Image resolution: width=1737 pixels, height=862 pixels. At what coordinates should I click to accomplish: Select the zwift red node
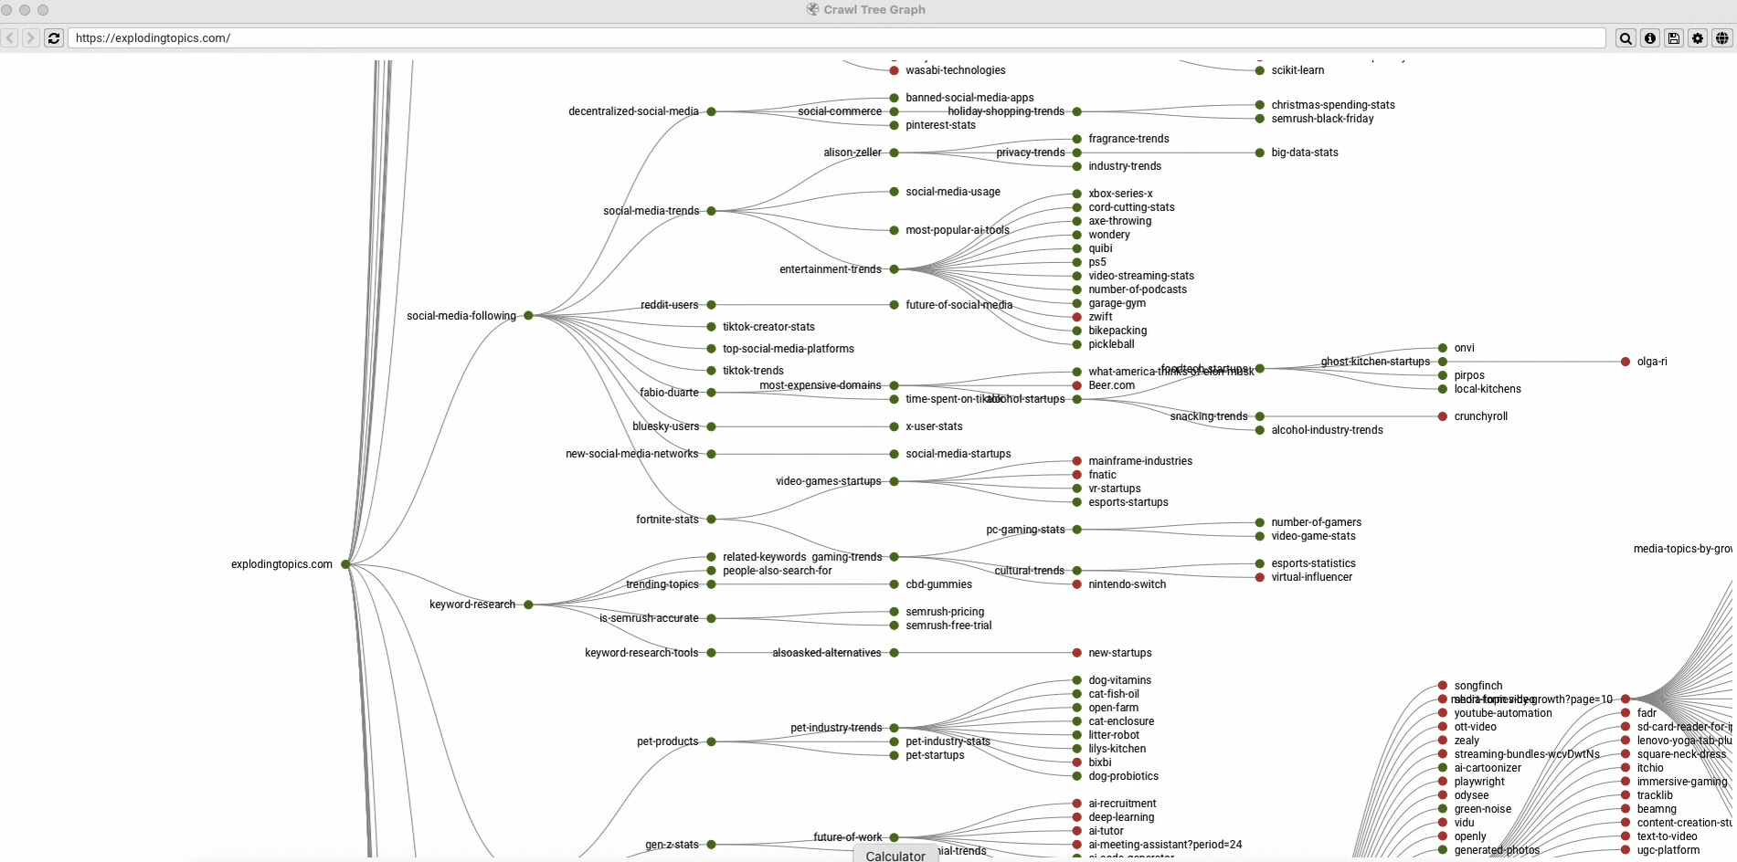pos(1076,317)
